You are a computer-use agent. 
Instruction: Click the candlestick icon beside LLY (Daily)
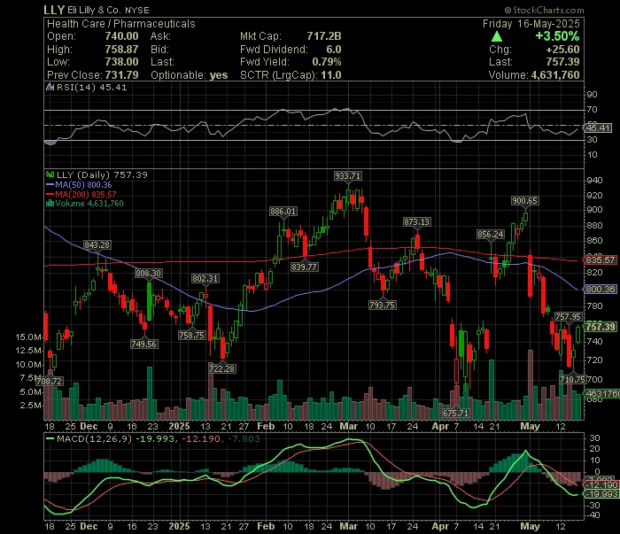(x=50, y=174)
